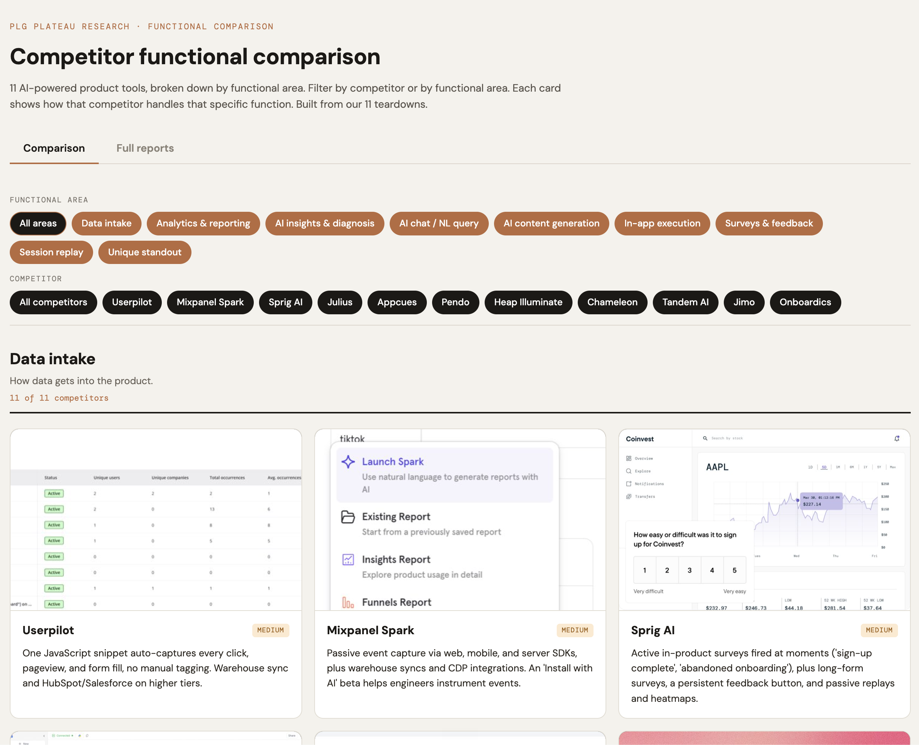
Task: Select the Jimo competitor chip
Action: 744,303
